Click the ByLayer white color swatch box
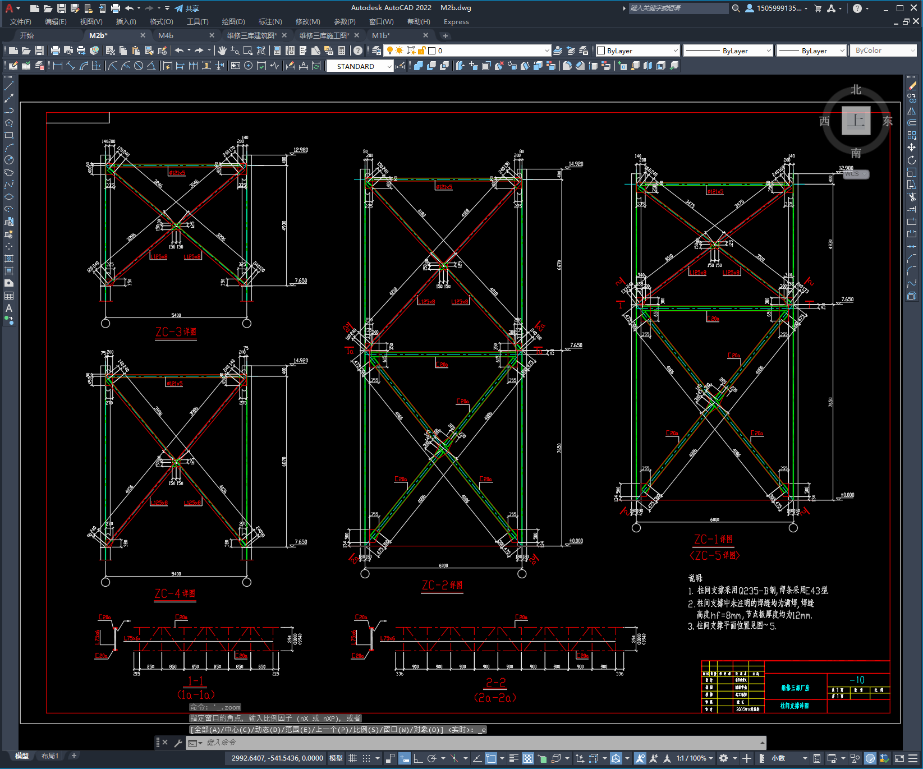The image size is (923, 769). (601, 50)
